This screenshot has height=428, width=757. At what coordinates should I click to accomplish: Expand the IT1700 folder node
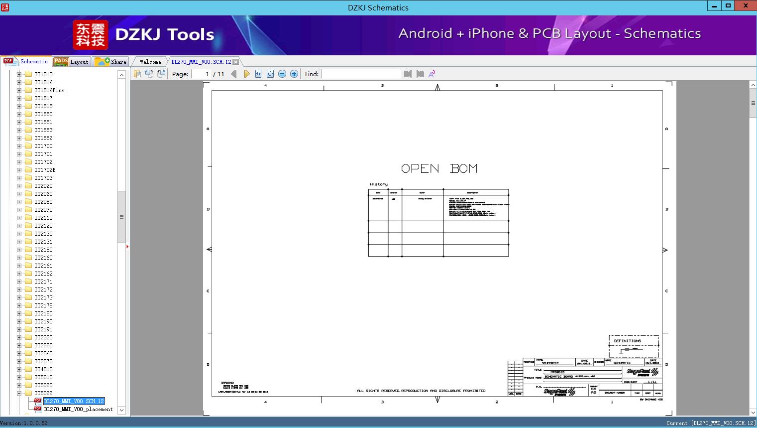[19, 146]
